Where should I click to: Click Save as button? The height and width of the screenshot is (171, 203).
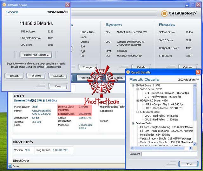[x=58, y=76]
